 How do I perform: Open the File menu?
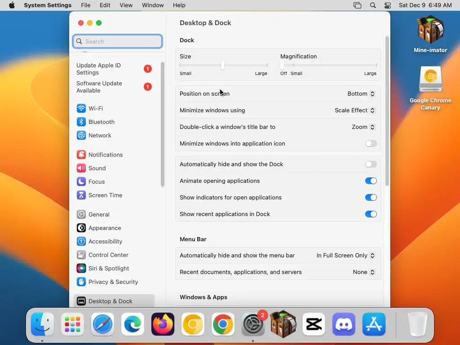[86, 5]
